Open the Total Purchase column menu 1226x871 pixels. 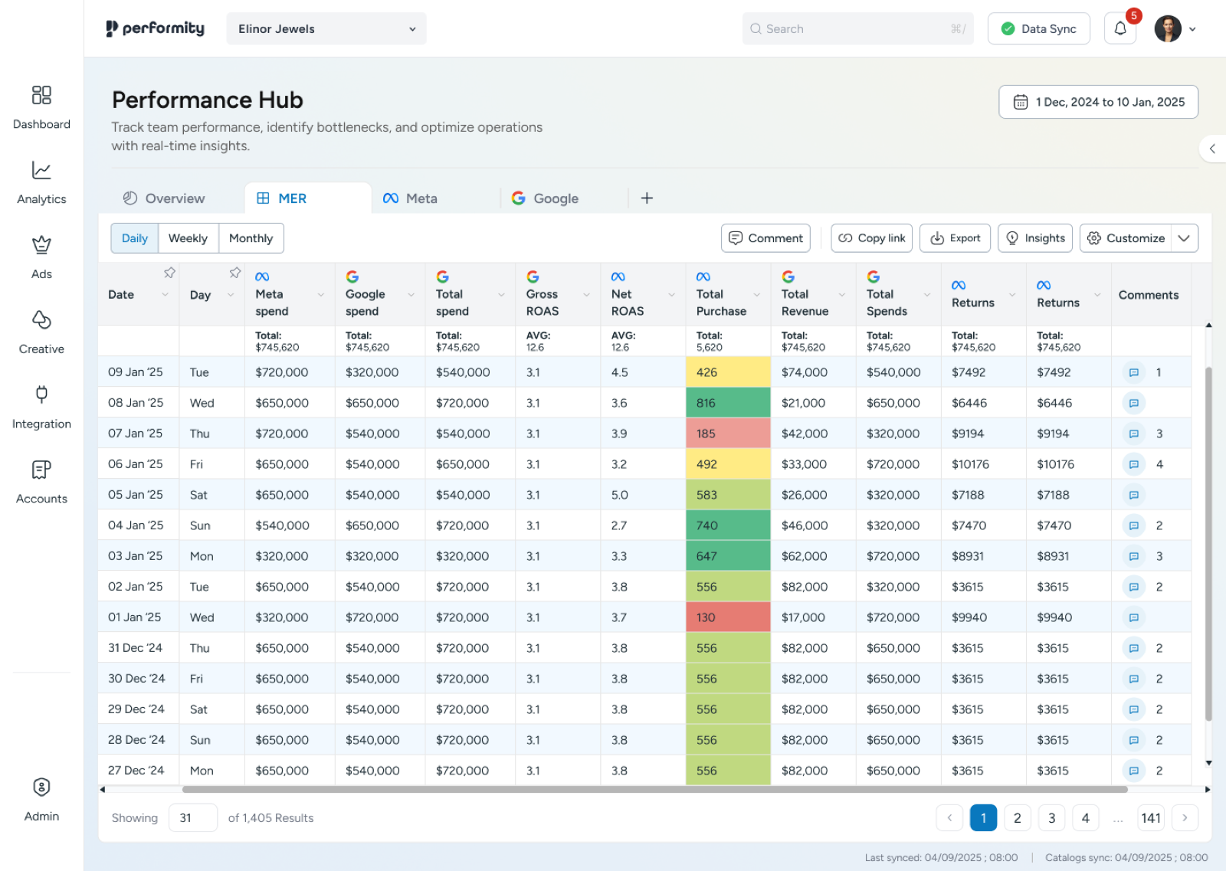[757, 294]
